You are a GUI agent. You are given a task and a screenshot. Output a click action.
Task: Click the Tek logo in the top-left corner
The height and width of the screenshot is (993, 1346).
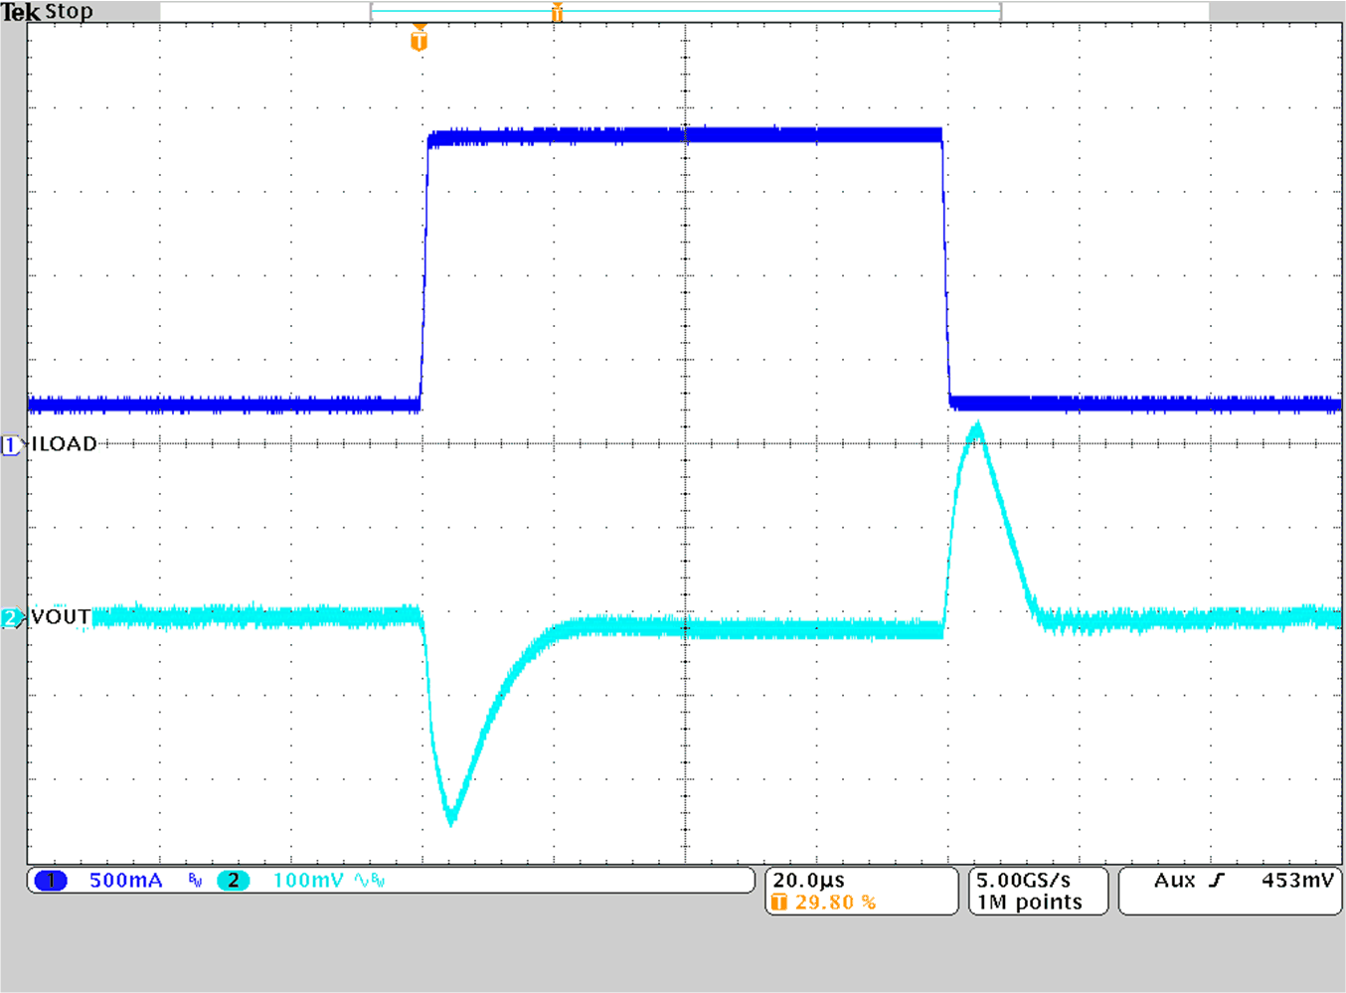click(x=22, y=12)
